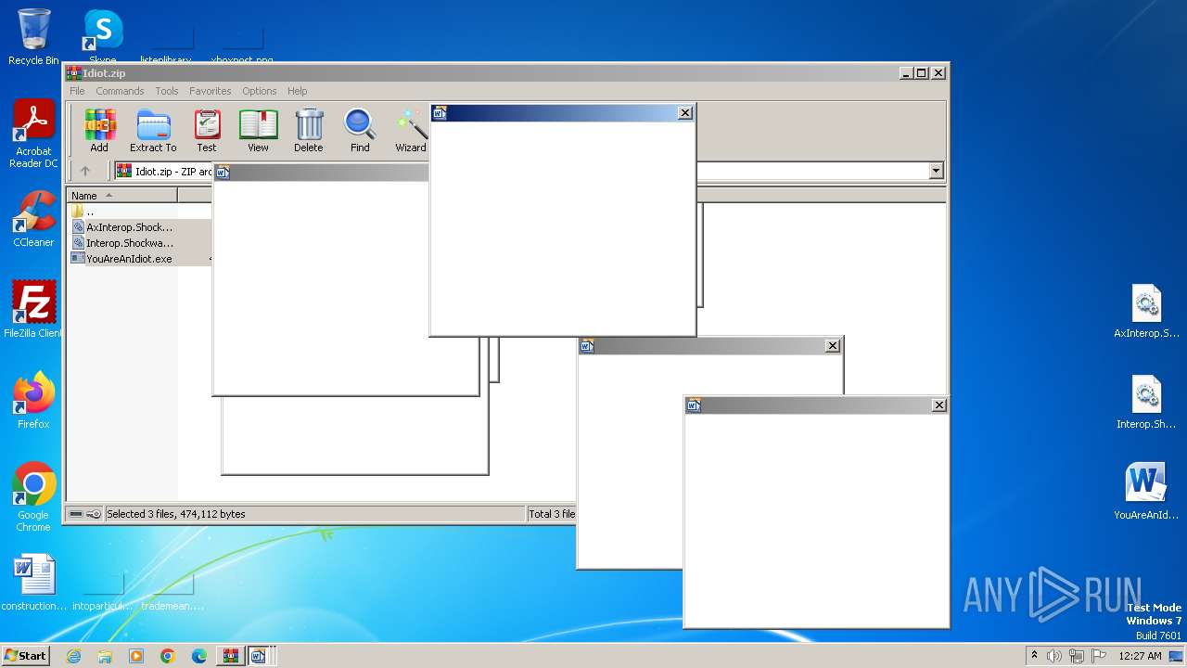Select the YouAreAnId... desktop file icon
1187x668 pixels.
1146,492
